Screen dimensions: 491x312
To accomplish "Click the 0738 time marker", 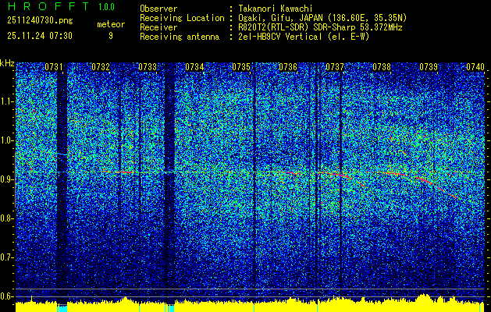I will point(382,67).
